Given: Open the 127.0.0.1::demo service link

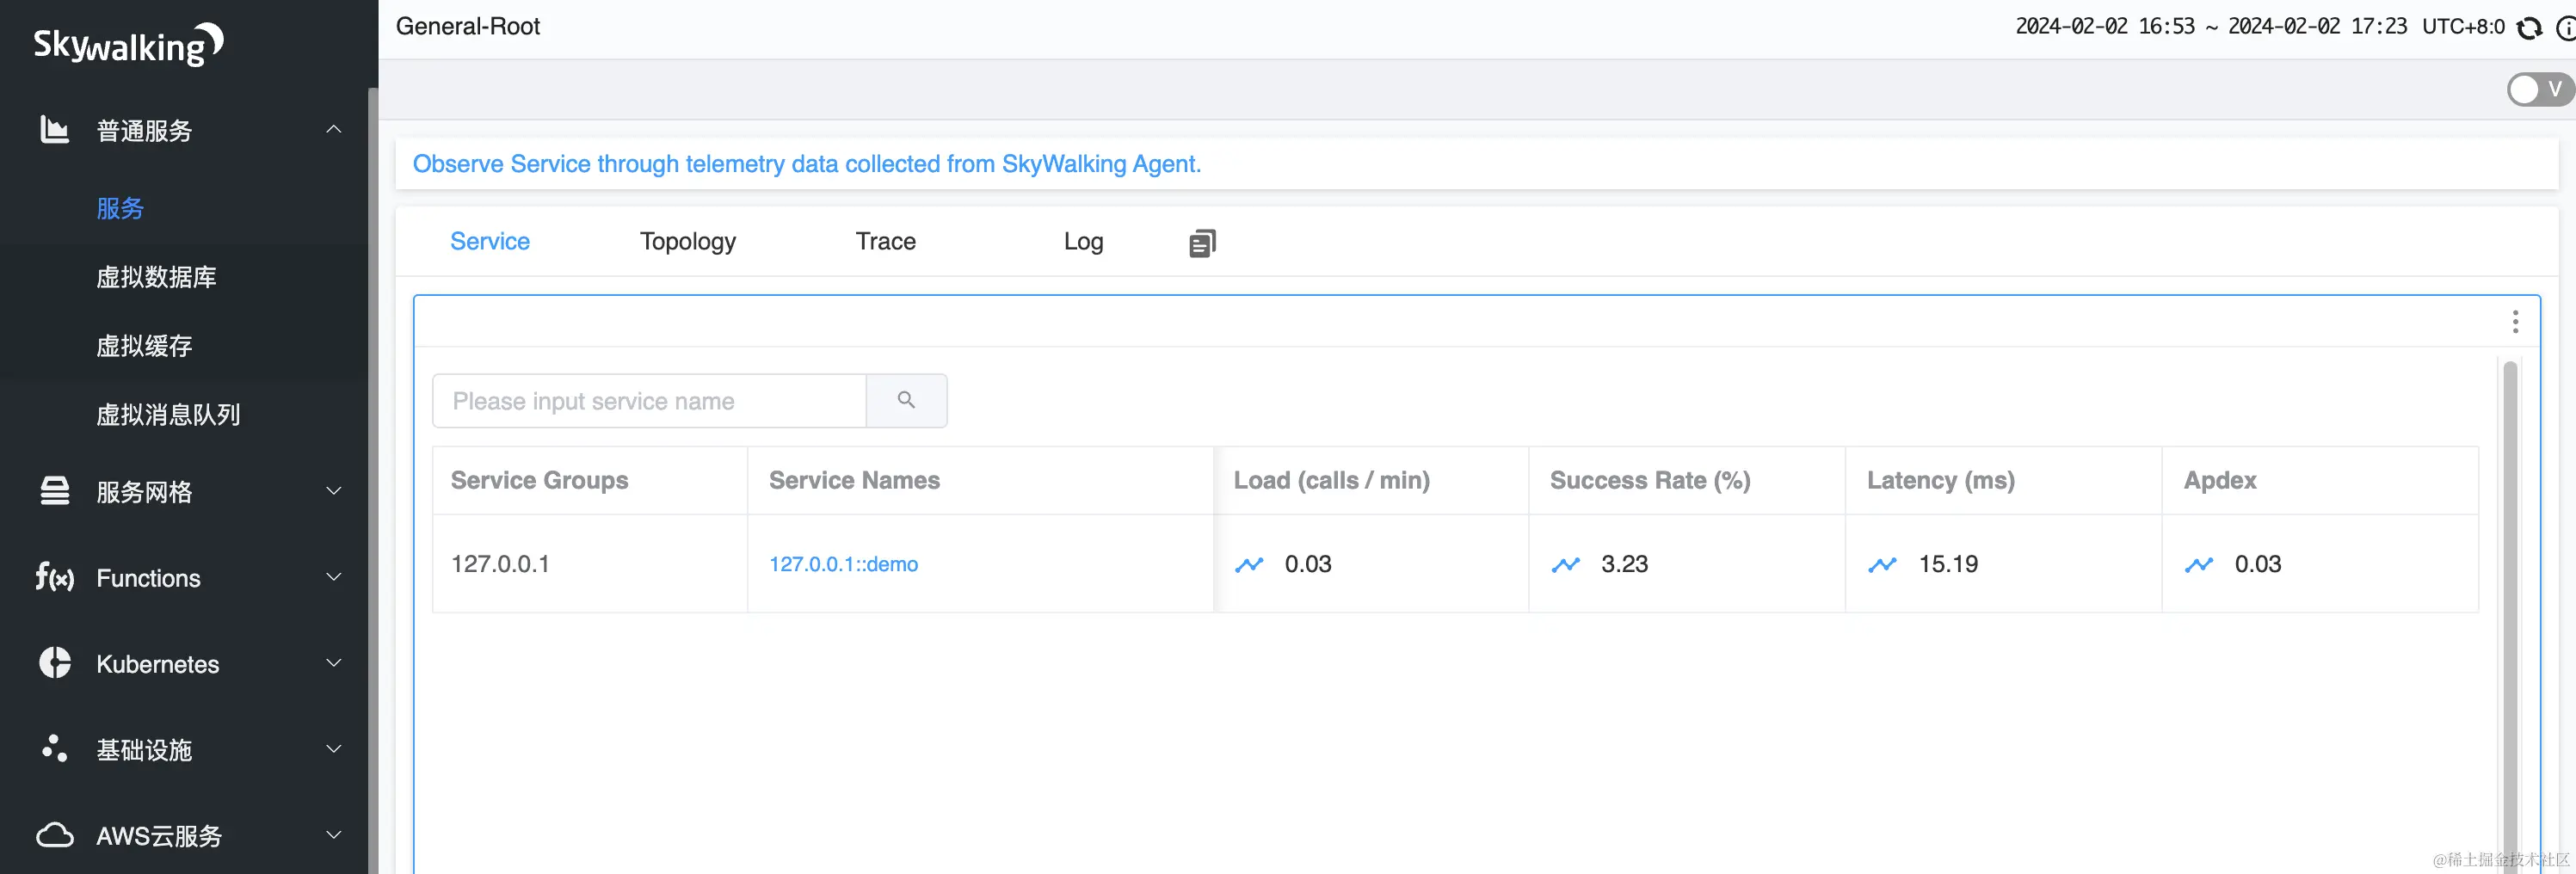Looking at the screenshot, I should click(x=843, y=564).
